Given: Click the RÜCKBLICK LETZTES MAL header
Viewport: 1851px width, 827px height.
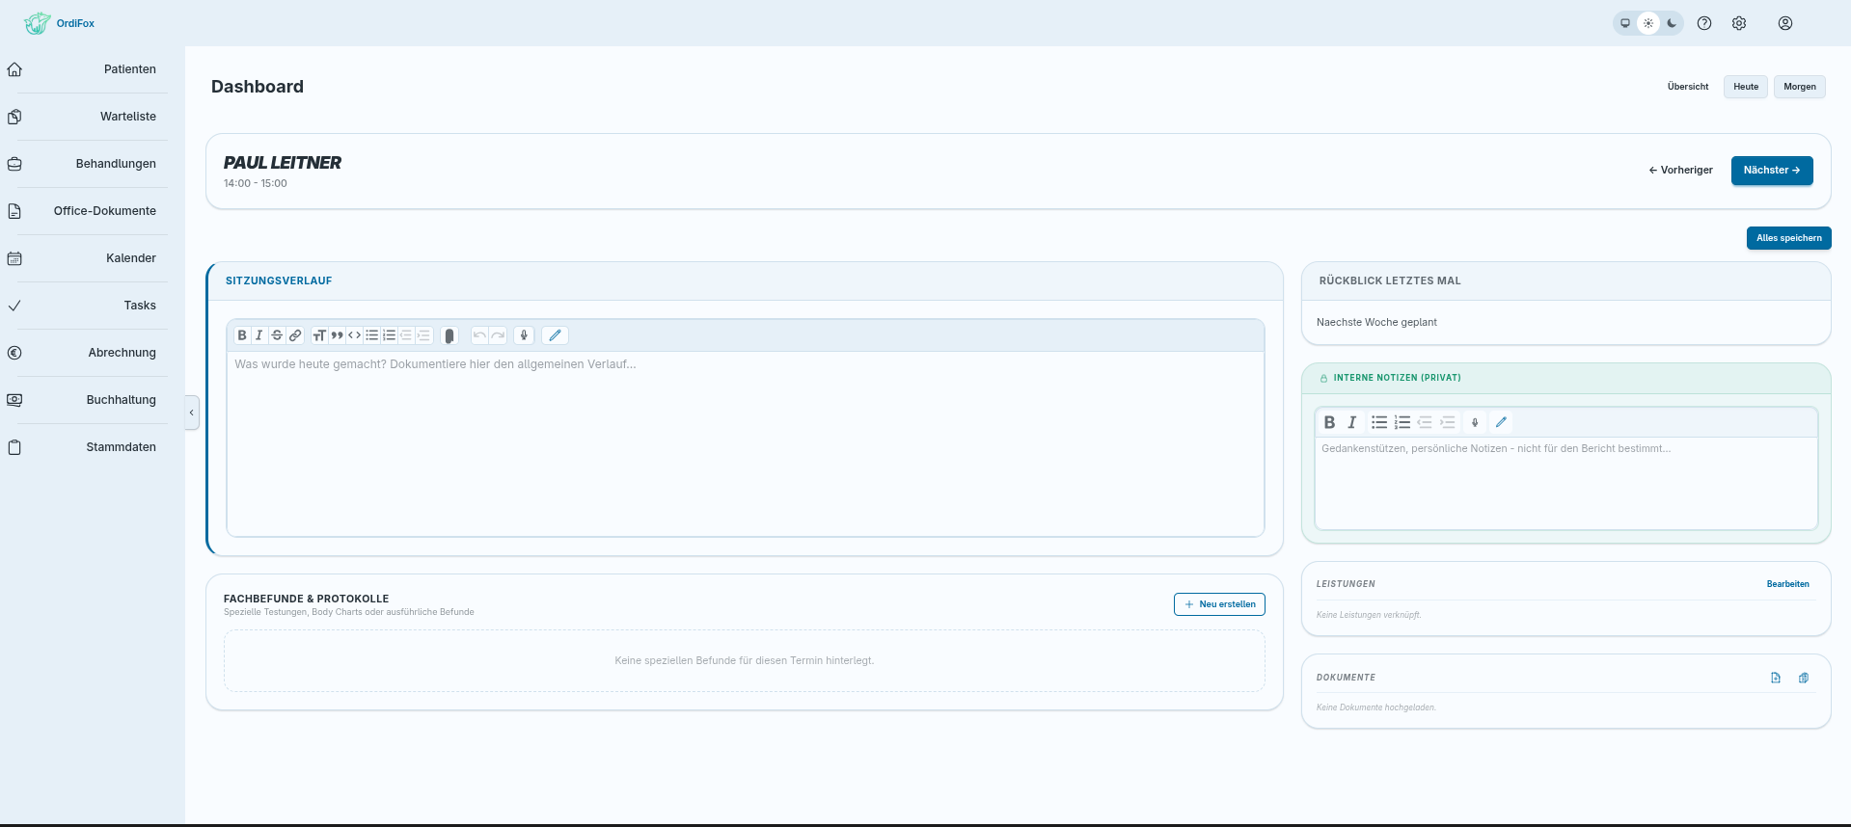Looking at the screenshot, I should 1390,281.
